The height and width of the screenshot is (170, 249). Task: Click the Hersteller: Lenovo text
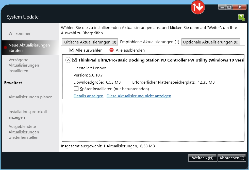coord(90,68)
